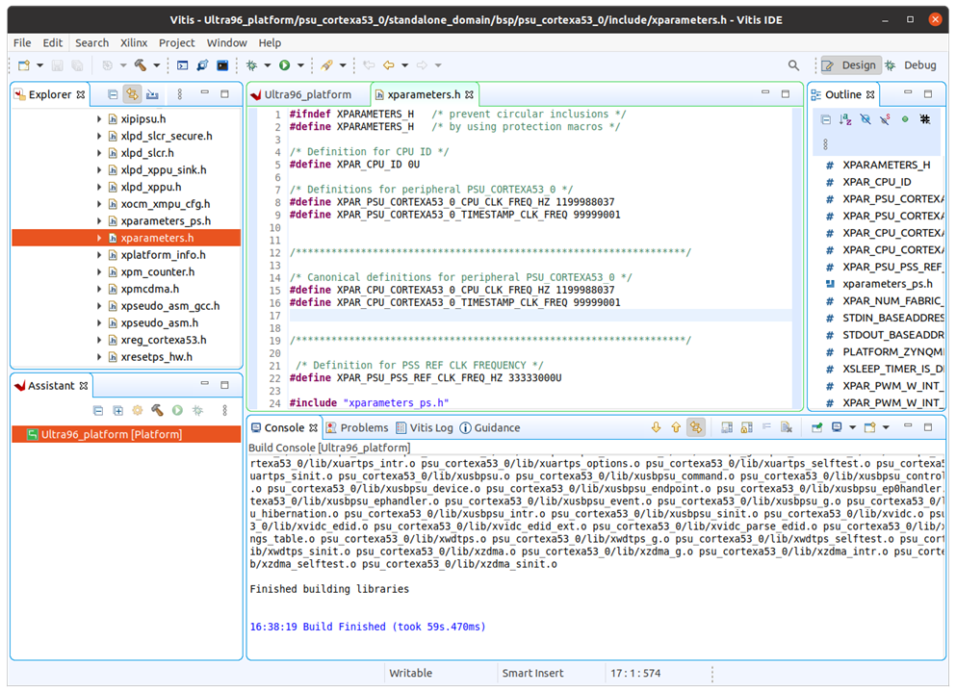The image size is (956, 693).
Task: Switch to the Ultra96_platform editor tab
Action: coord(307,95)
